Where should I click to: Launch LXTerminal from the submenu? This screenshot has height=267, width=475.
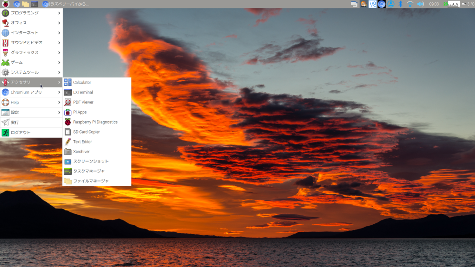[83, 93]
